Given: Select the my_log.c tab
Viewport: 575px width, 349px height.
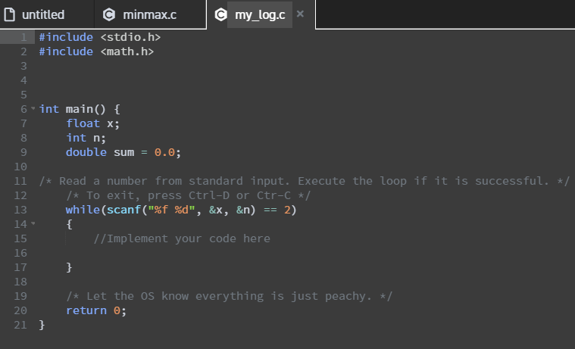Looking at the screenshot, I should 260,14.
